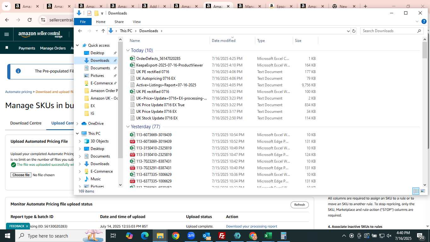This screenshot has height=242, width=430.
Task: Open Calculator from the taskbar
Action: click(284, 236)
